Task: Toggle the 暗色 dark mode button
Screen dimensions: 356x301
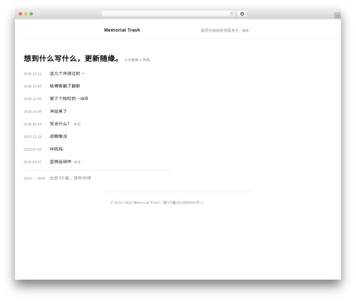Action: click(245, 31)
